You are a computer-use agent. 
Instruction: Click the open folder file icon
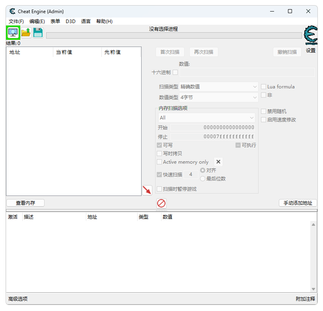[x=26, y=33]
